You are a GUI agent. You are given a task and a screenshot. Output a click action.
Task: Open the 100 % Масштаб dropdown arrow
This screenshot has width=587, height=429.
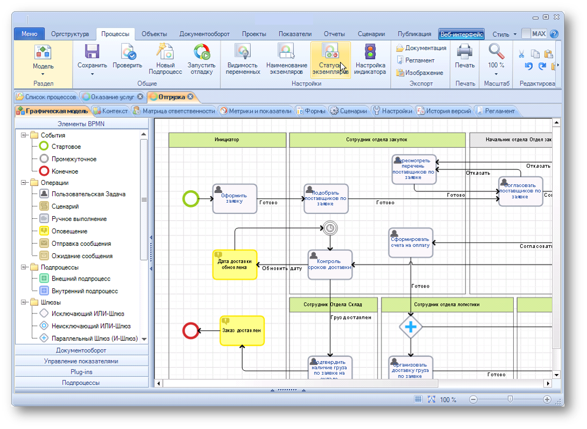(x=496, y=74)
